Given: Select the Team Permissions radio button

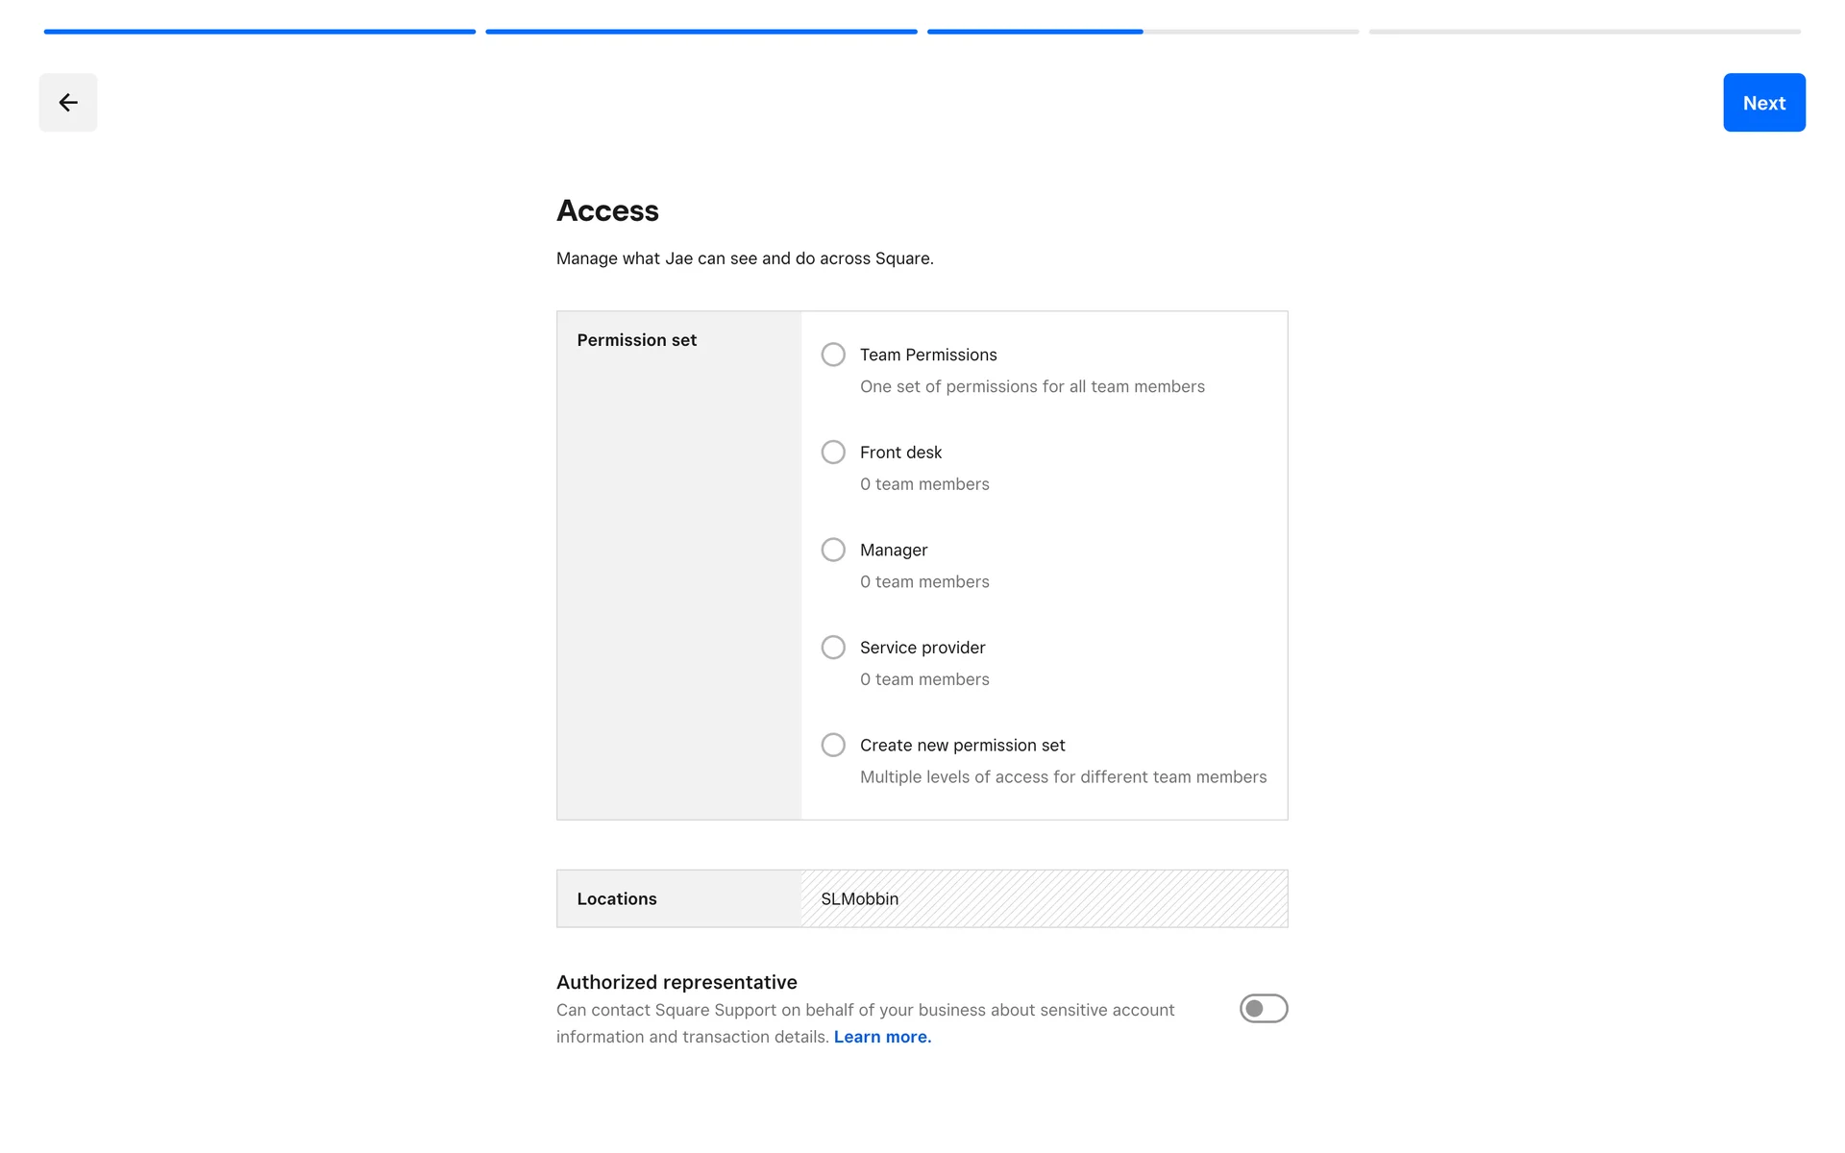Looking at the screenshot, I should (833, 355).
